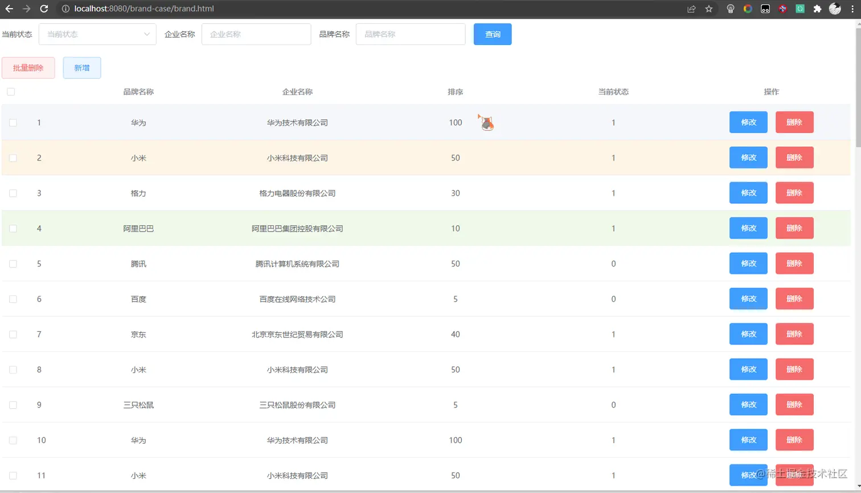
Task: Open the colorful ring extension
Action: tap(748, 9)
